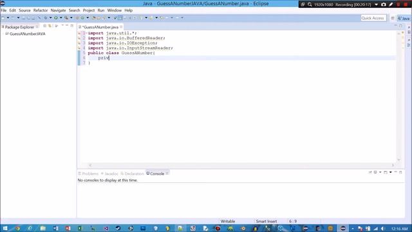Click the recorder camera snapshot icon
The width and height of the screenshot is (412, 232).
click(x=384, y=5)
